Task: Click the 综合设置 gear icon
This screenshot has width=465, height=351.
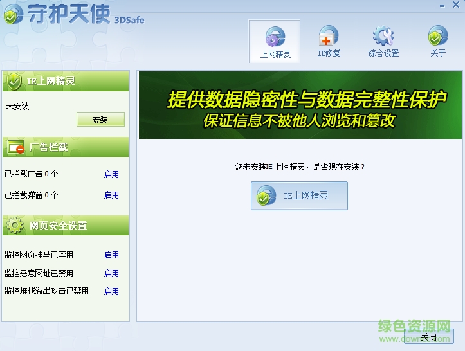Action: (383, 36)
